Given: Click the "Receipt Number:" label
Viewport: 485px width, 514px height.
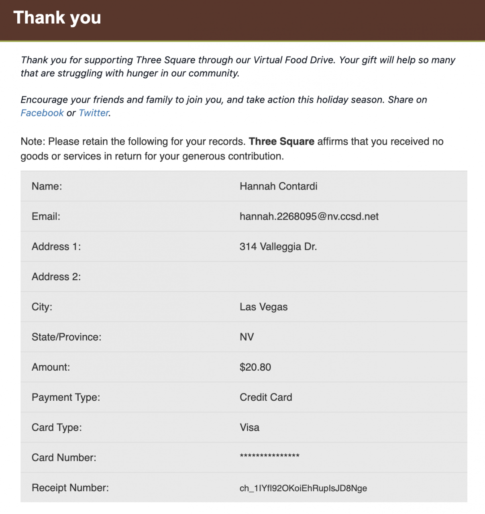Looking at the screenshot, I should [70, 487].
